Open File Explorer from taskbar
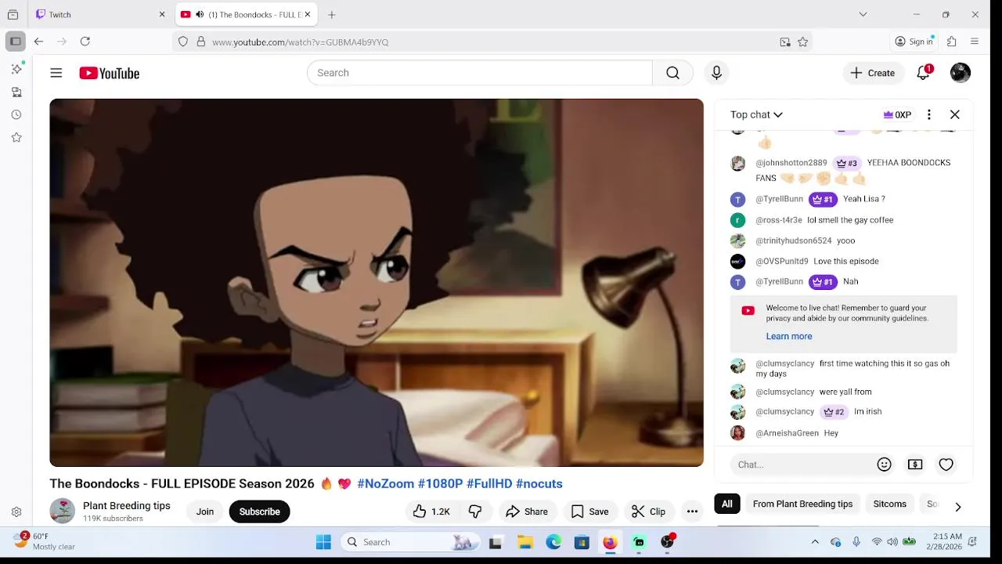This screenshot has width=1002, height=564. tap(525, 542)
